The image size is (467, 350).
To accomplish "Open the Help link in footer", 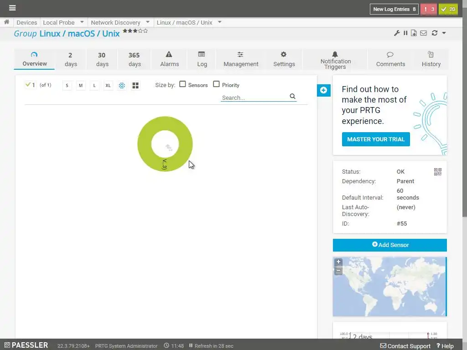I will pos(445,346).
